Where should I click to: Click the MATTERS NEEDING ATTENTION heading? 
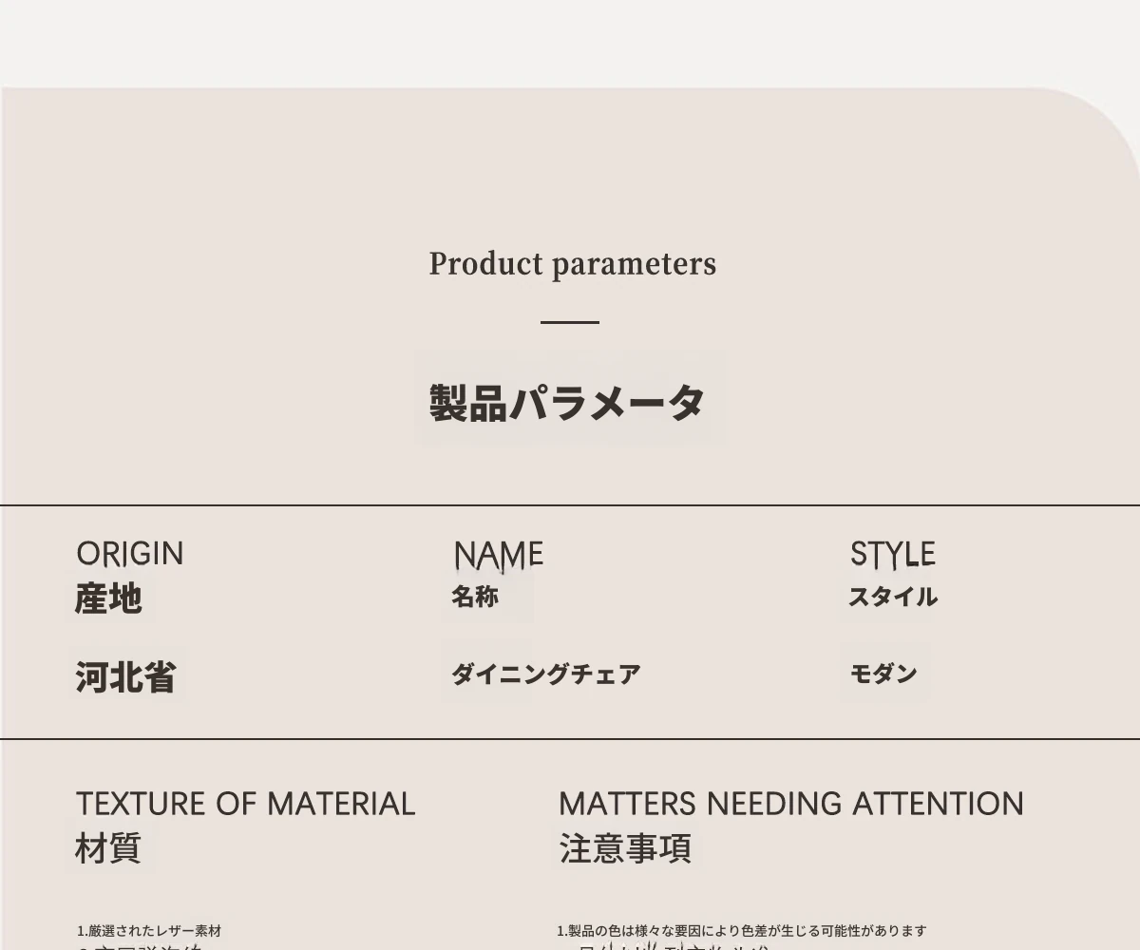790,804
